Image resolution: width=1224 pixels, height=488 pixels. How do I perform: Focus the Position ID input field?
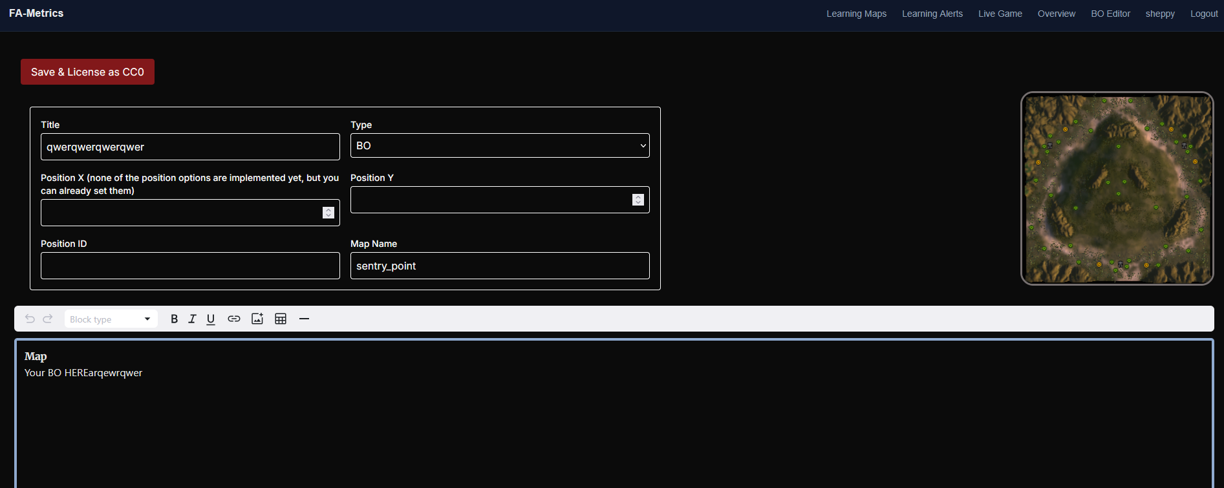[x=190, y=266]
